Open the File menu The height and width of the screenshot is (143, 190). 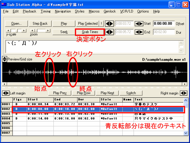click(6, 11)
